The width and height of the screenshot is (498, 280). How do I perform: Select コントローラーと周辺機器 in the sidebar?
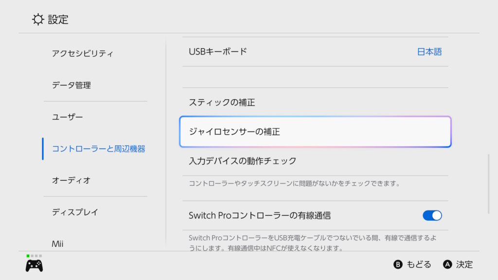[x=98, y=149]
